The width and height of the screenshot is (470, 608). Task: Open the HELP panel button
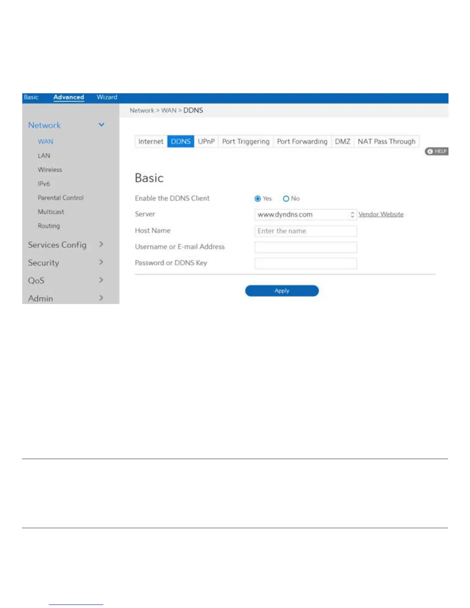[436, 151]
